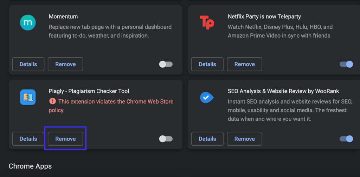Open Details for the Momentum extension

pos(28,64)
